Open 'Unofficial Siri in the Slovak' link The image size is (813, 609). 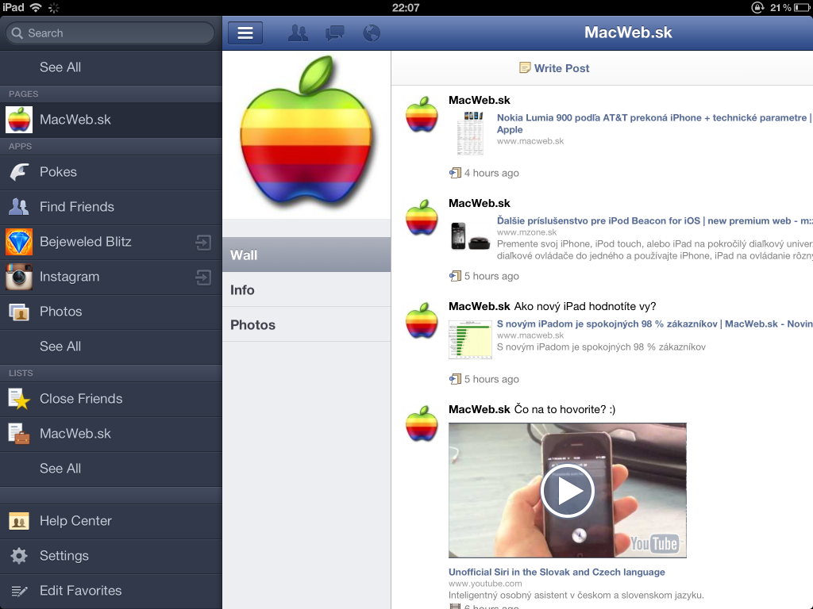pos(557,572)
